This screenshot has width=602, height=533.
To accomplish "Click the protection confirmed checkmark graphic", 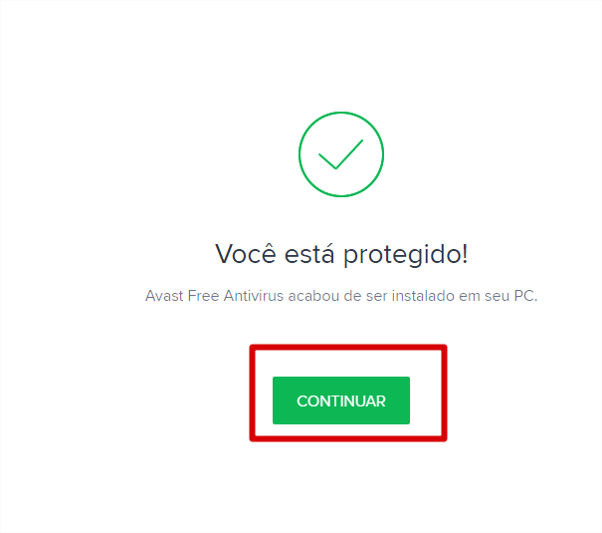I will [341, 154].
